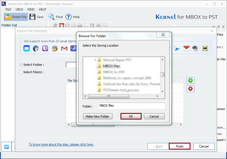The height and width of the screenshot is (159, 227).
Task: Click the folder tree scroll up arrow
Action: (162, 59)
